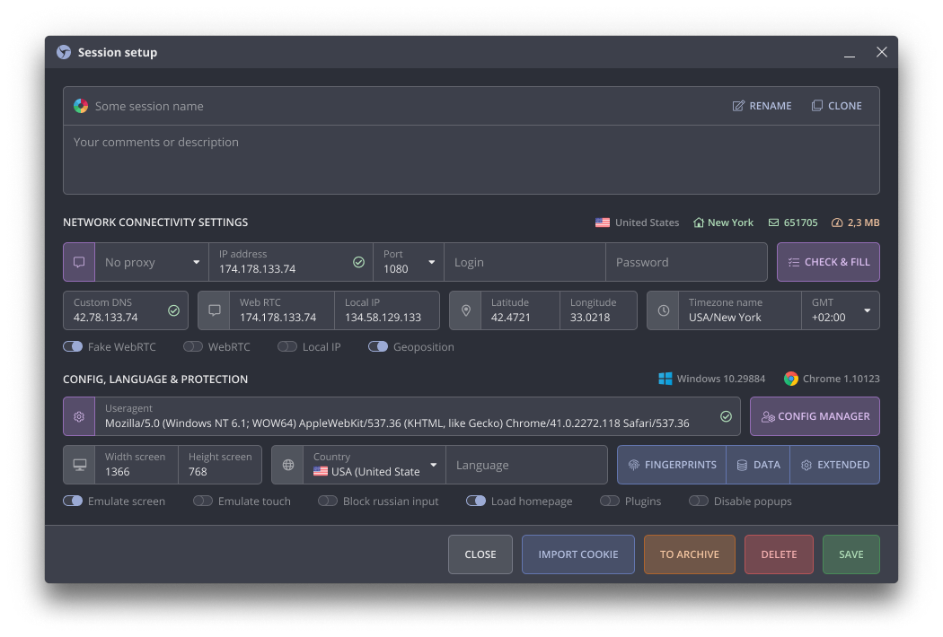Click the useragent gear icon
Screen dimensions: 943x637
(x=79, y=416)
